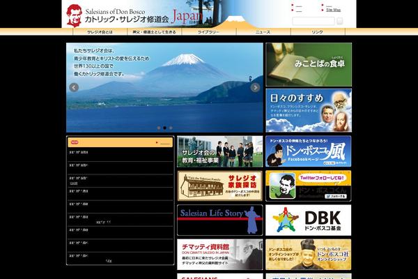Open the ドン・ボスコ社 online shop banner
Screen dimensions: 418x279
309,255
